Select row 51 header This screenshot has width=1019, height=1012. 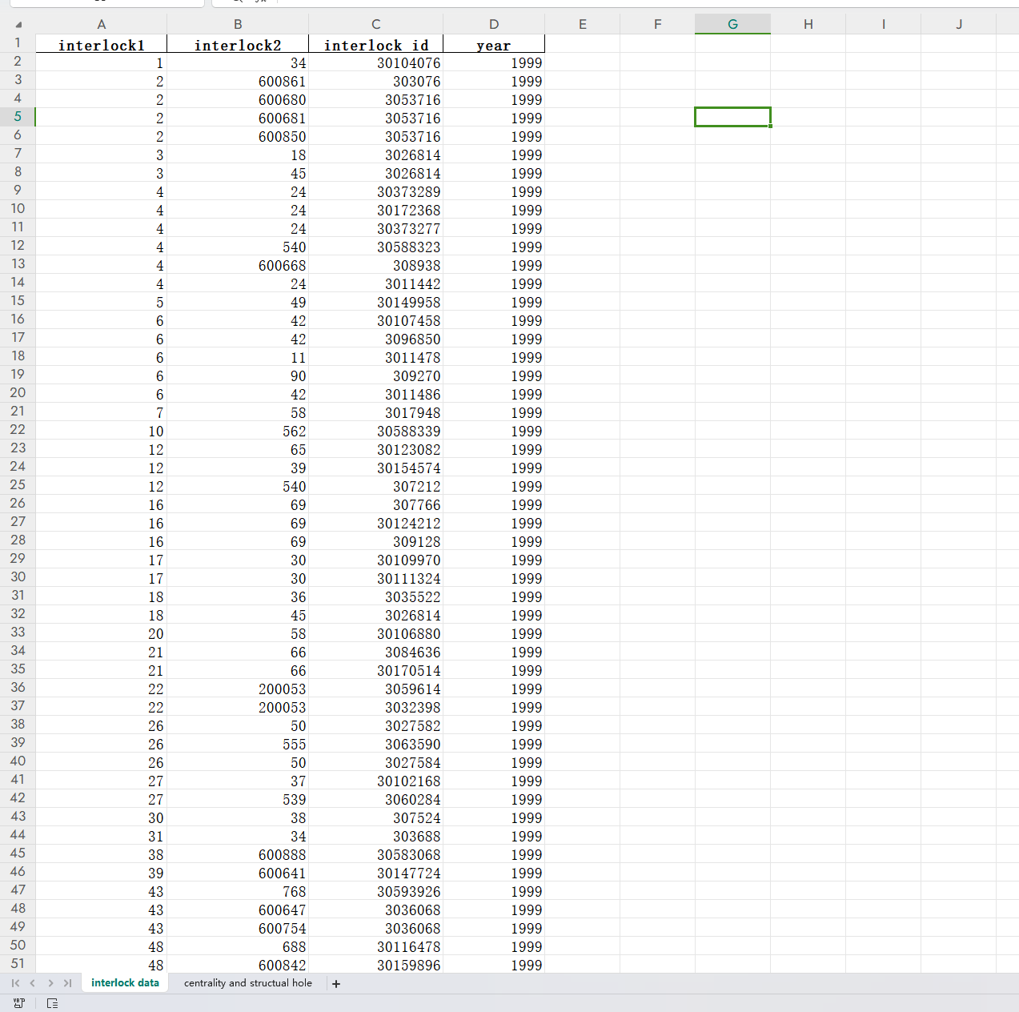point(18,964)
